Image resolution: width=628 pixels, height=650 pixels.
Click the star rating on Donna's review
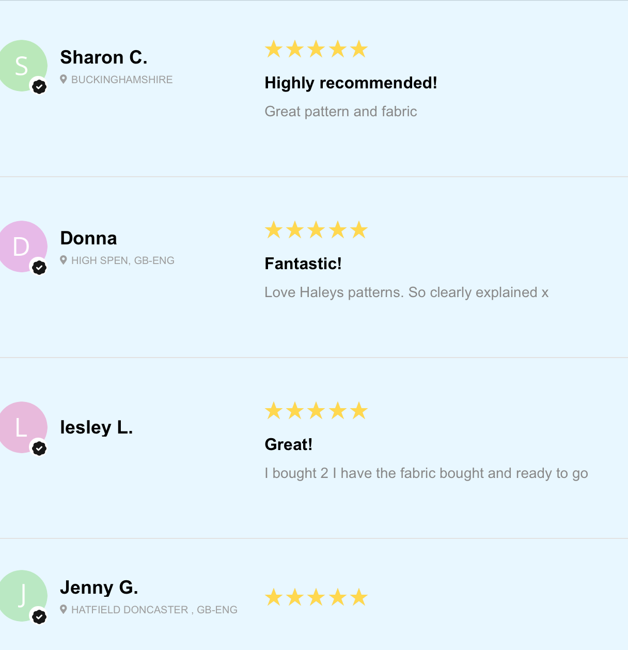pos(316,230)
